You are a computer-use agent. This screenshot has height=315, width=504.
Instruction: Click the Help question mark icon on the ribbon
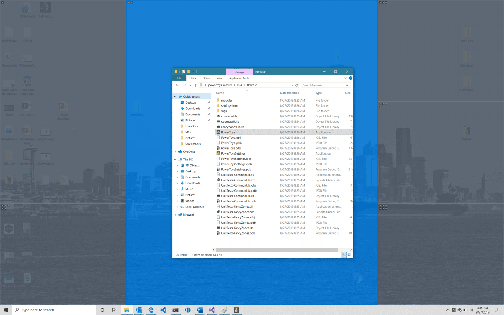click(x=350, y=78)
